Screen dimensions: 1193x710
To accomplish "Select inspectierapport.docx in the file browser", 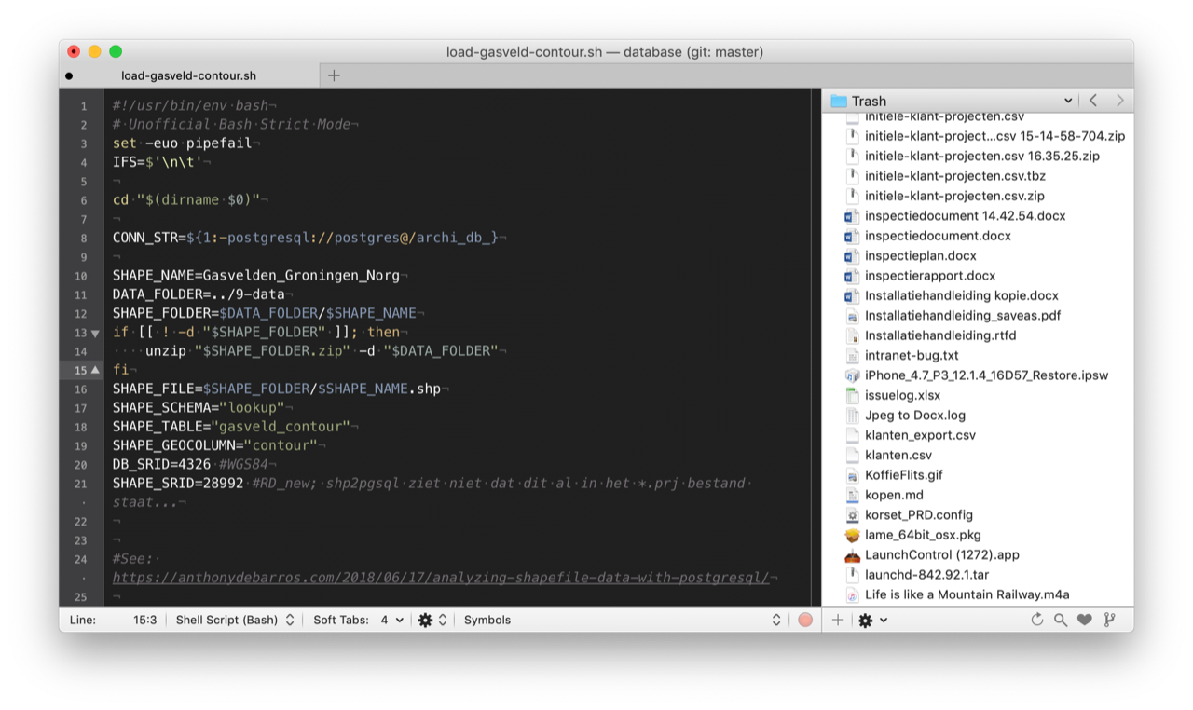I will [x=930, y=276].
